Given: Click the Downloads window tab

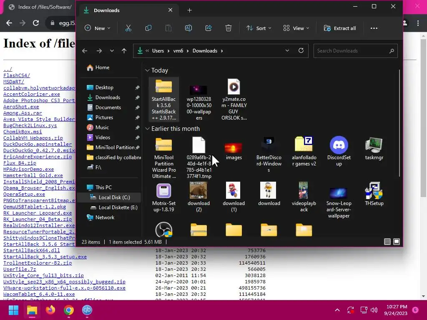Looking at the screenshot, I should [128, 10].
